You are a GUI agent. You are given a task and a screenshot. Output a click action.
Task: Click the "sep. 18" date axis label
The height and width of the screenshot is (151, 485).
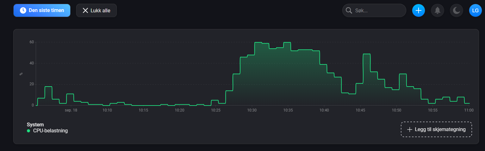[x=71, y=110]
